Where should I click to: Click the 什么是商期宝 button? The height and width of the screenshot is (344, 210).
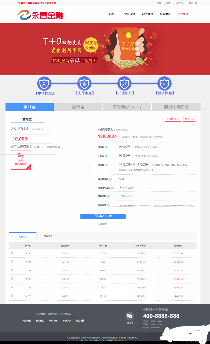(173, 119)
